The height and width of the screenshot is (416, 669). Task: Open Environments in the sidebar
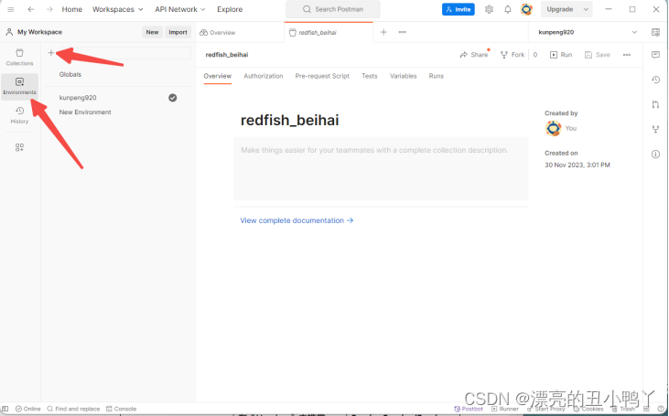pyautogui.click(x=19, y=86)
